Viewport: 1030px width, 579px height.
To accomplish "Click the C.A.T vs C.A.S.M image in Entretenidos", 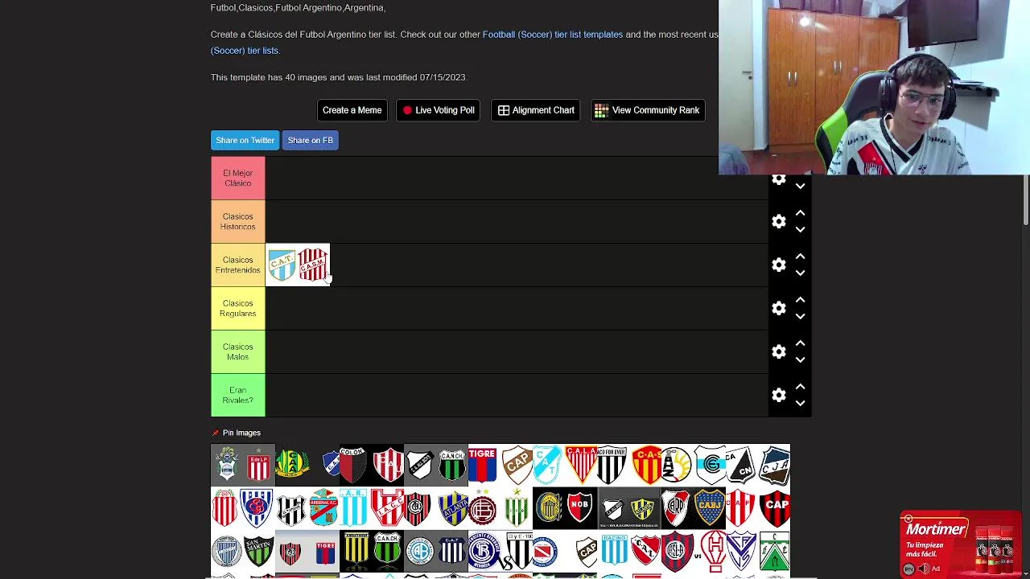I will [298, 265].
